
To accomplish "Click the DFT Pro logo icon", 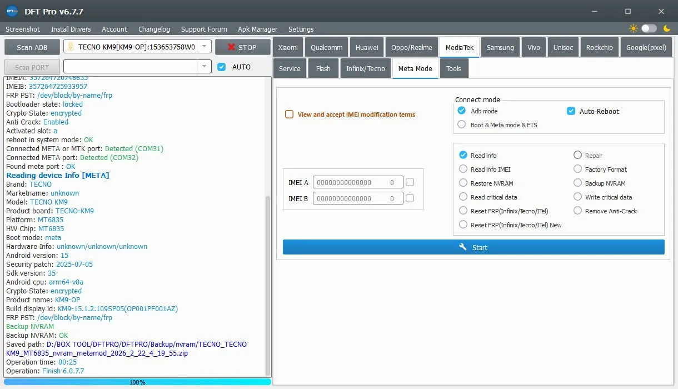I will pos(12,11).
